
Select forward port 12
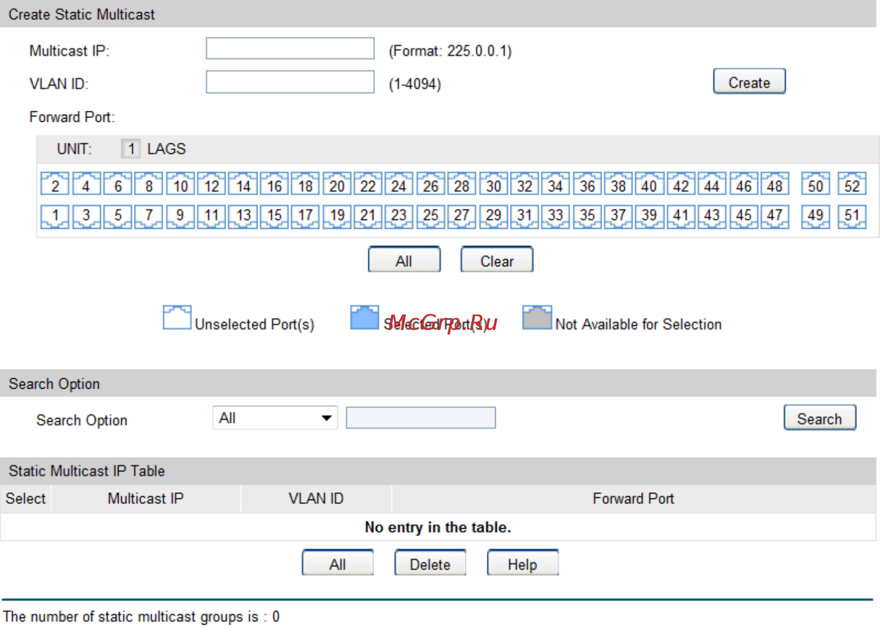tap(212, 184)
